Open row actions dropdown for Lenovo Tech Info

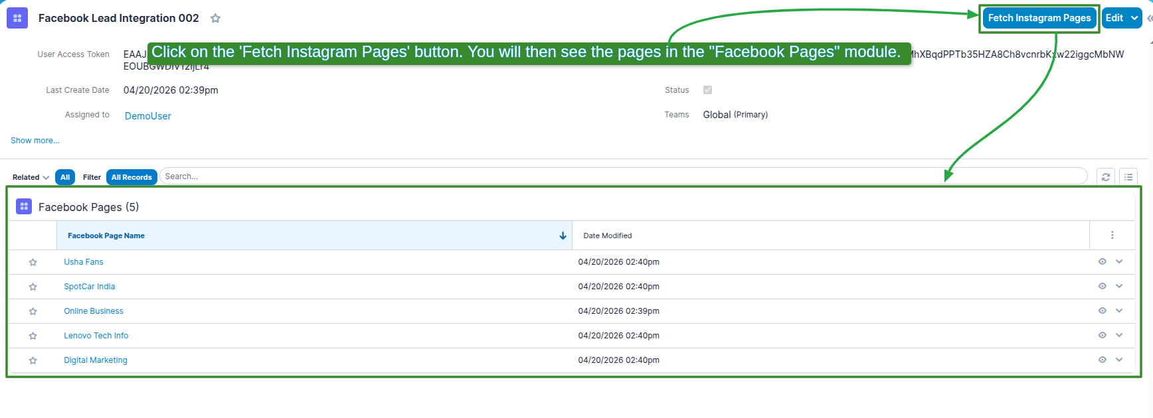click(1119, 335)
